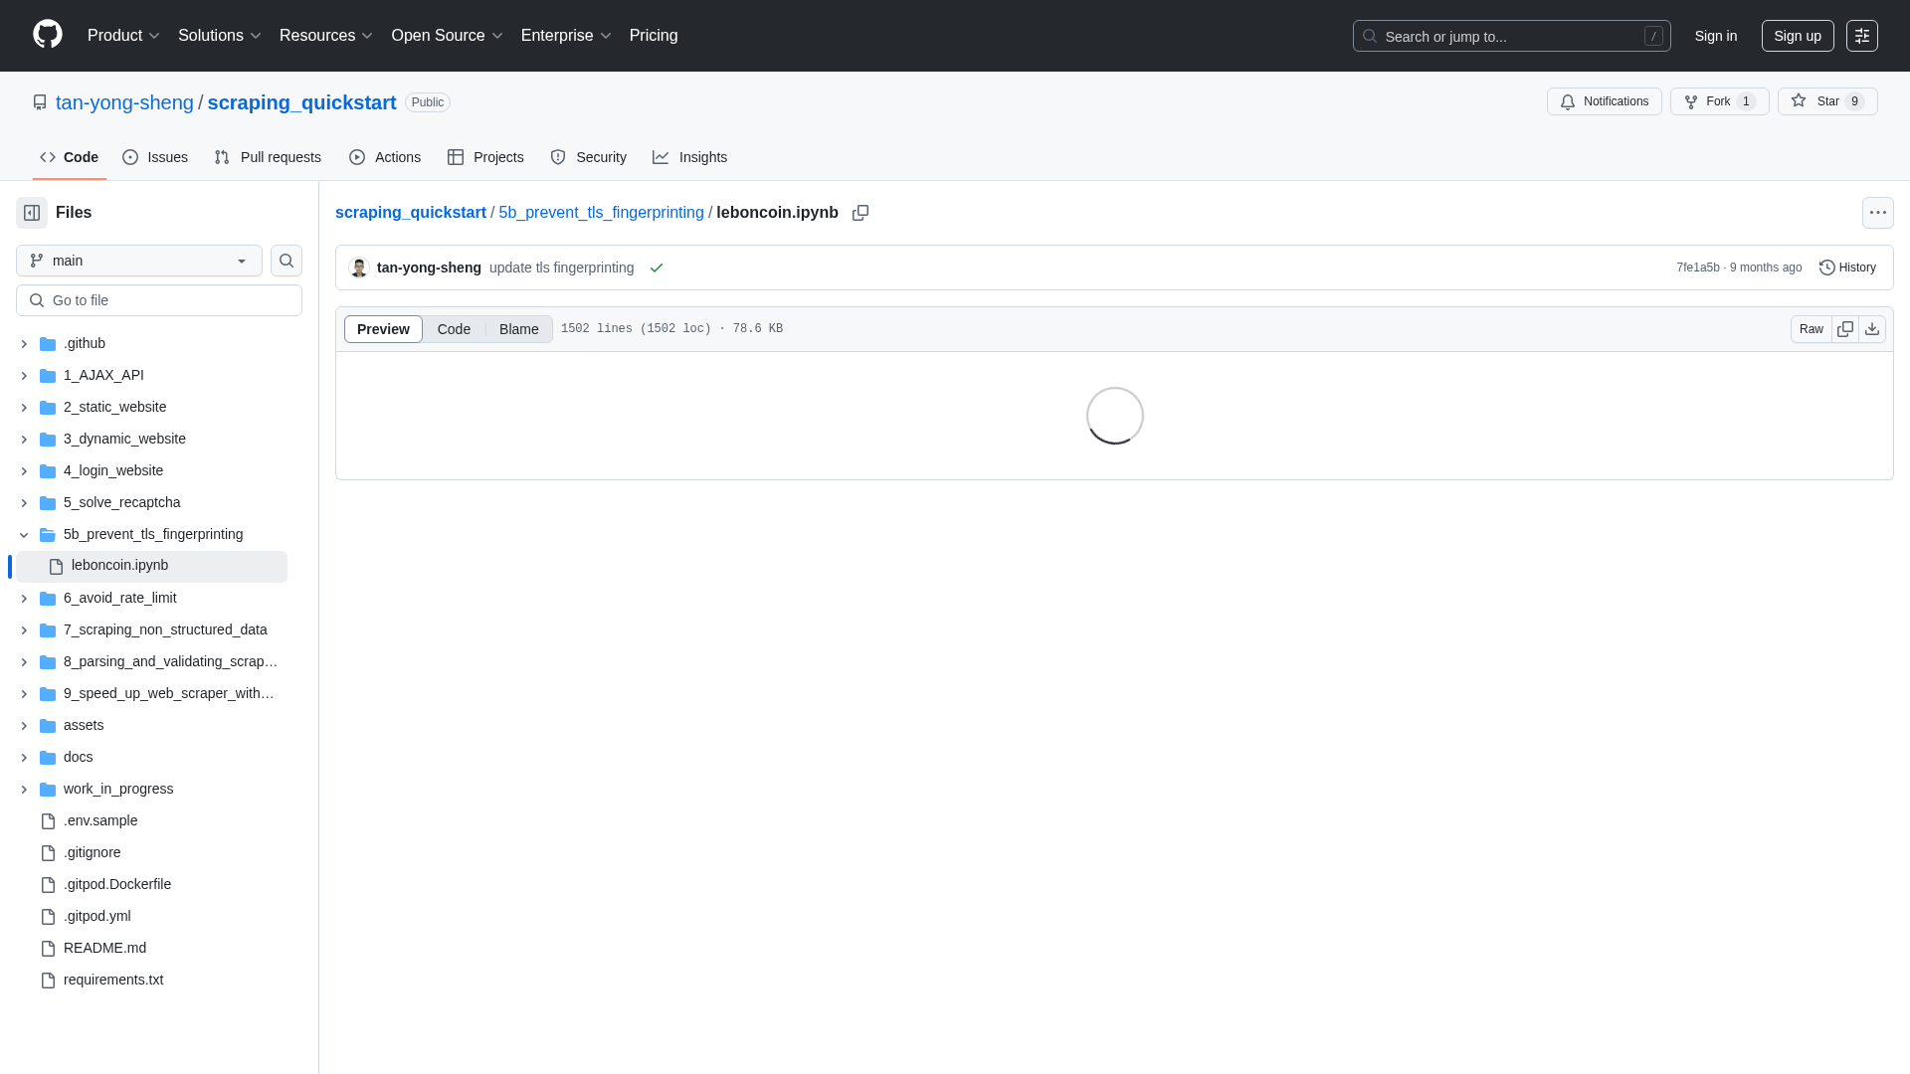Open global navigation settings icon button
1910x1074 pixels.
[x=1862, y=36]
